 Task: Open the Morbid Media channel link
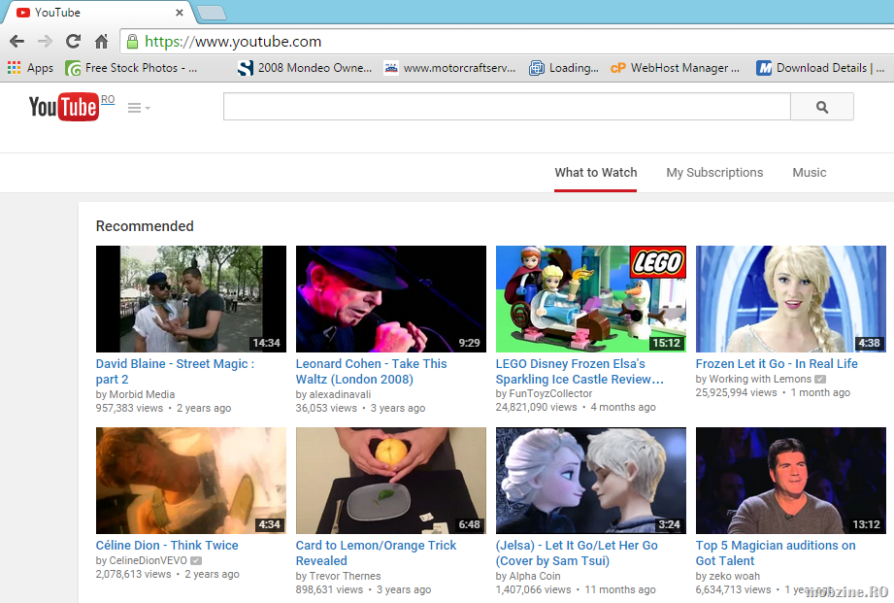click(142, 394)
